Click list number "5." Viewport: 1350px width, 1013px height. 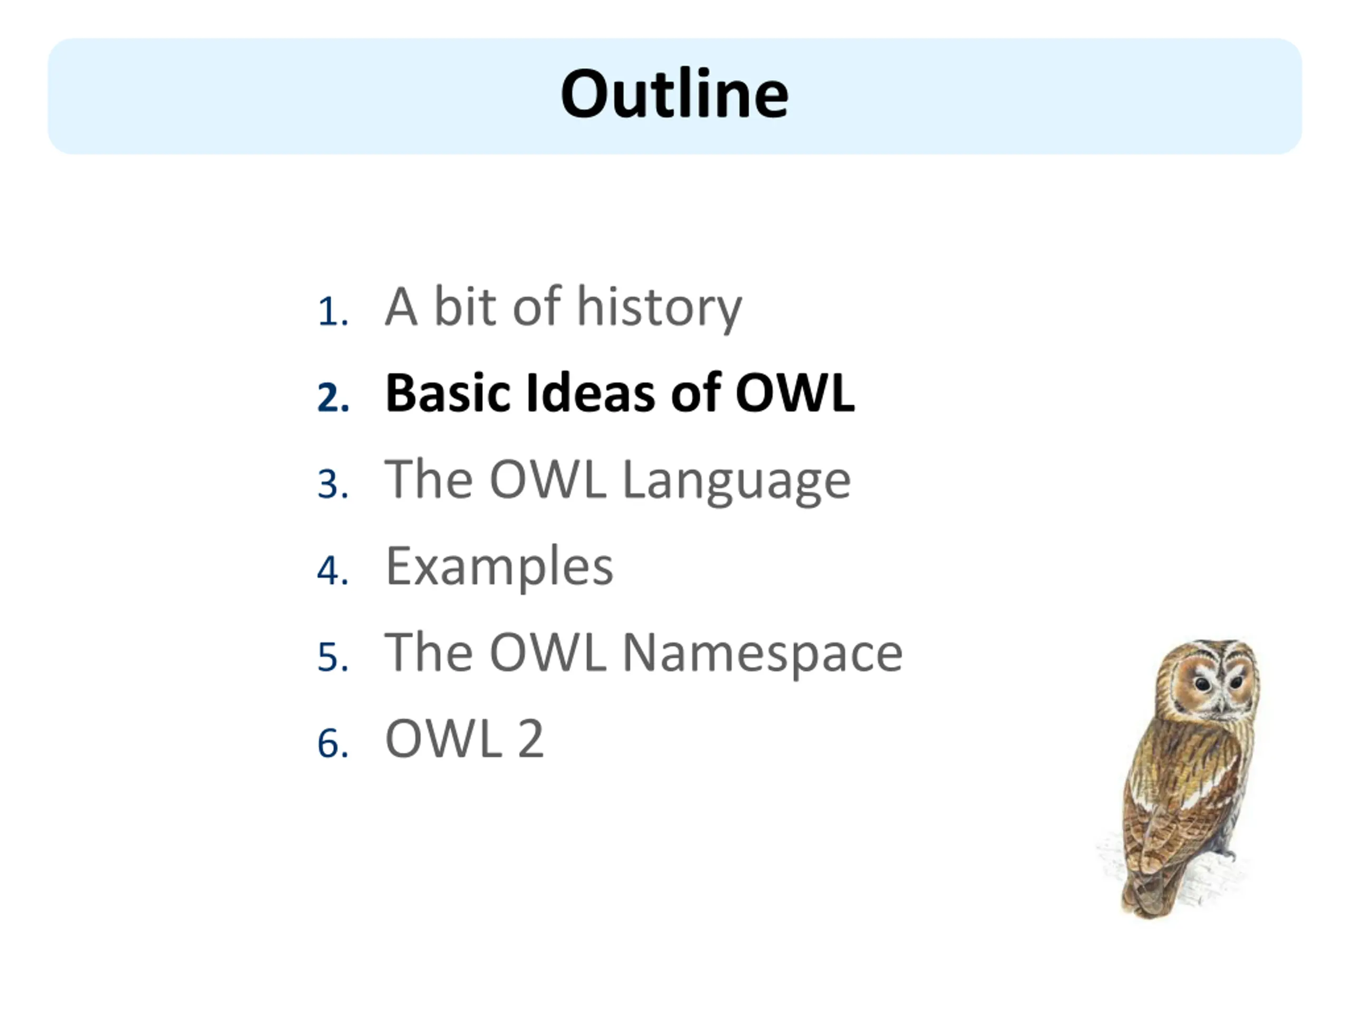point(333,657)
